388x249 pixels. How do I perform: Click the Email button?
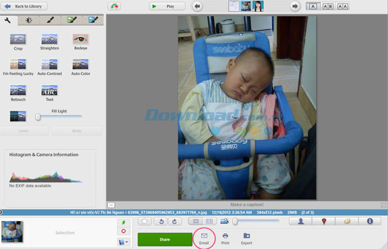point(204,239)
